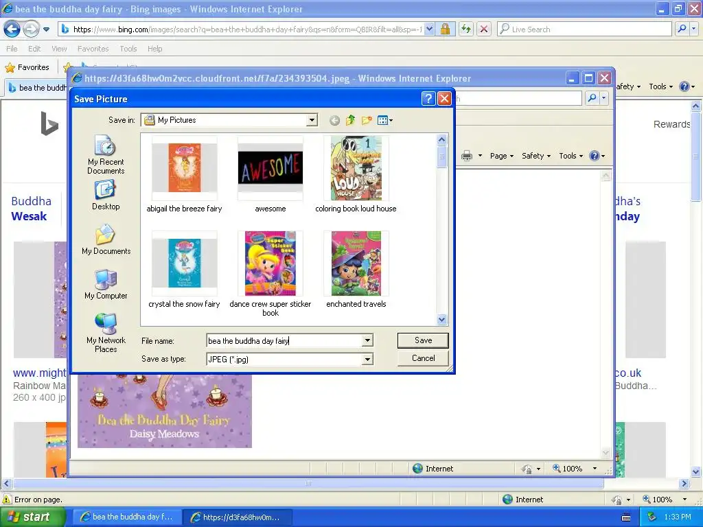Click the Rewards link on the Bing page
The width and height of the screenshot is (703, 527).
[x=671, y=124]
